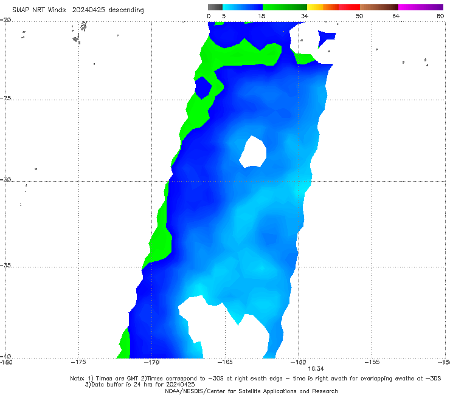Click the cyan-to-blue 5-18 color bar segment

[x=243, y=7]
